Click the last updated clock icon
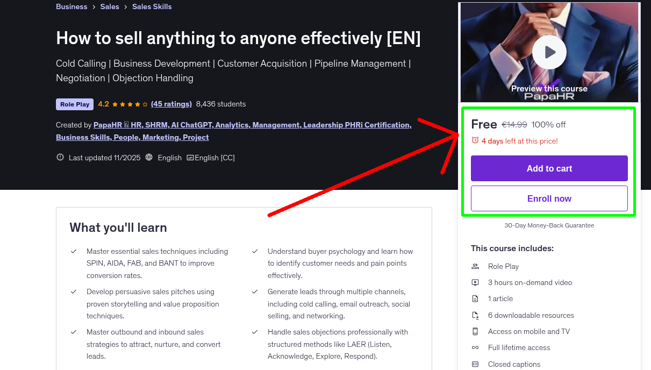651x370 pixels. [x=60, y=157]
